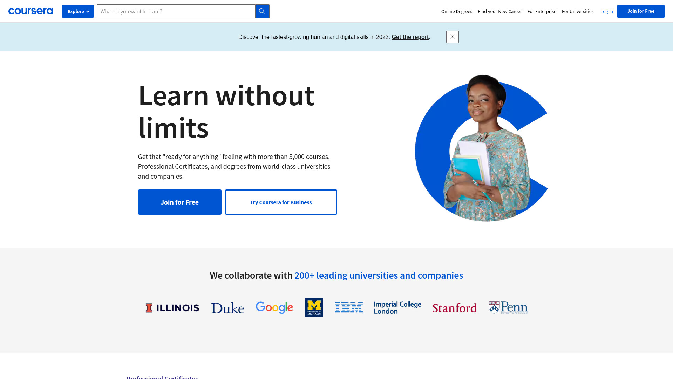
Task: Open the Penn university logo
Action: click(508, 307)
